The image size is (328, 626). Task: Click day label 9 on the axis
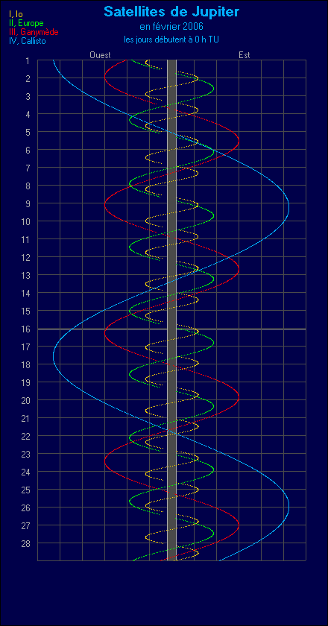point(28,203)
